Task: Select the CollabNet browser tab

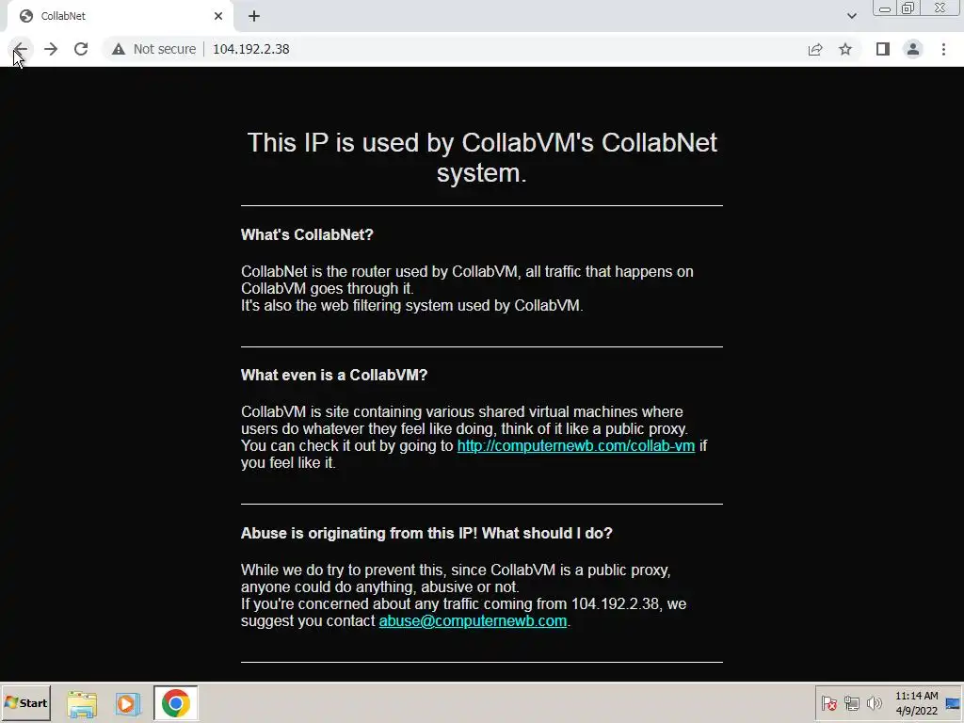Action: [120, 17]
